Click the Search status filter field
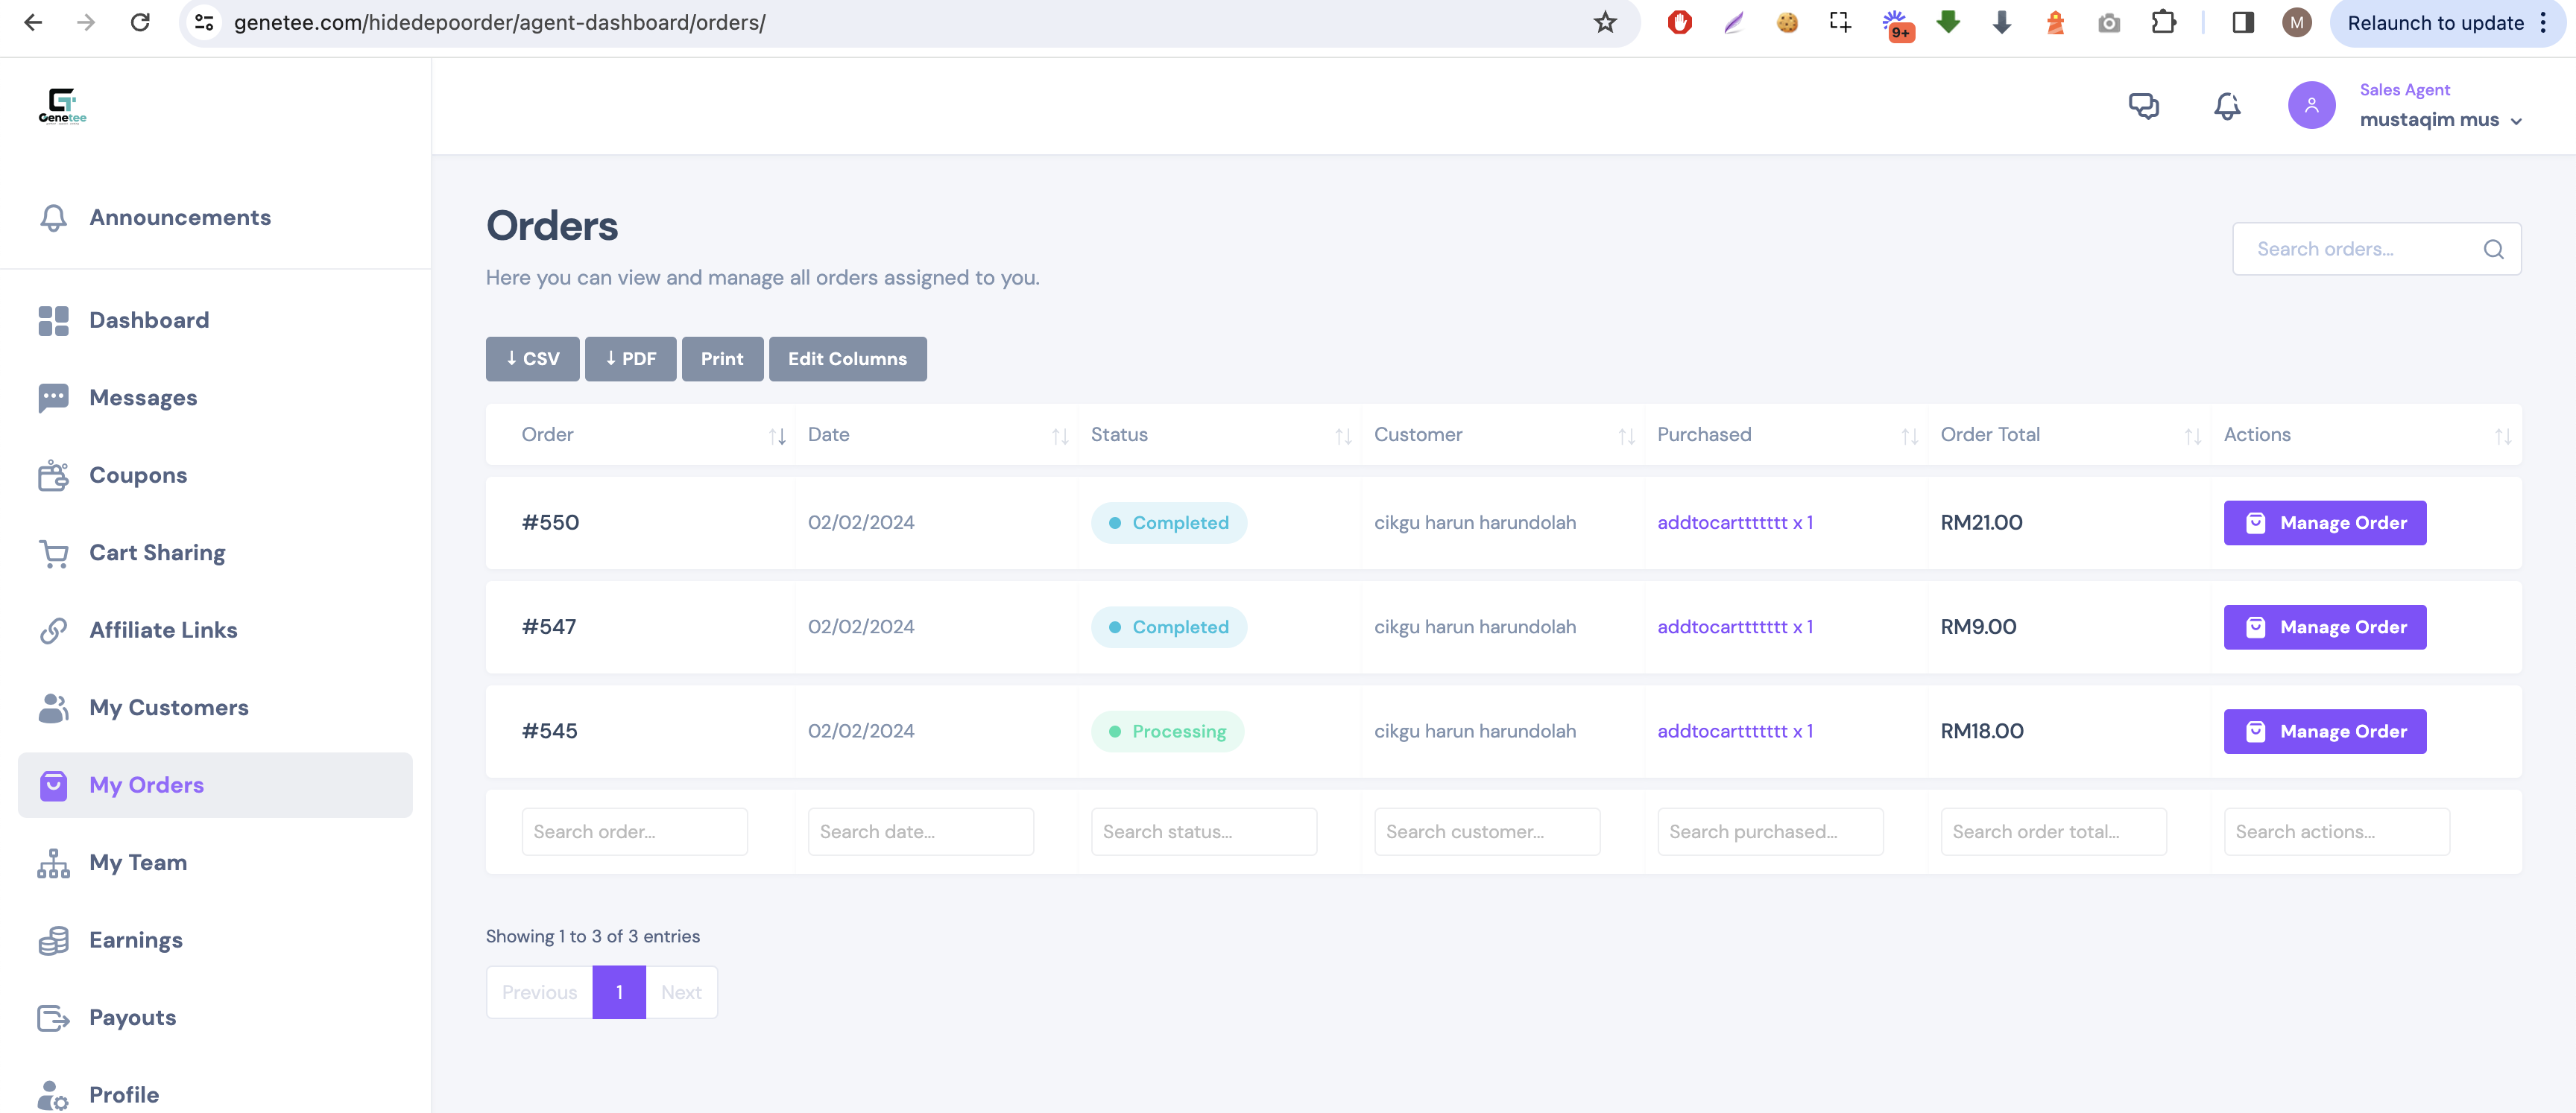 coord(1203,831)
